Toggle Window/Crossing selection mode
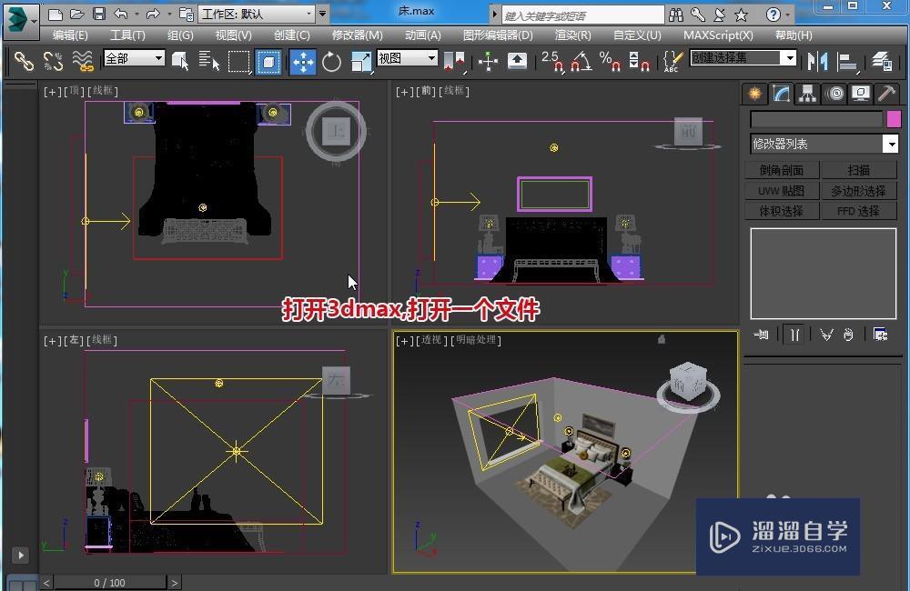Image resolution: width=910 pixels, height=591 pixels. [268, 61]
